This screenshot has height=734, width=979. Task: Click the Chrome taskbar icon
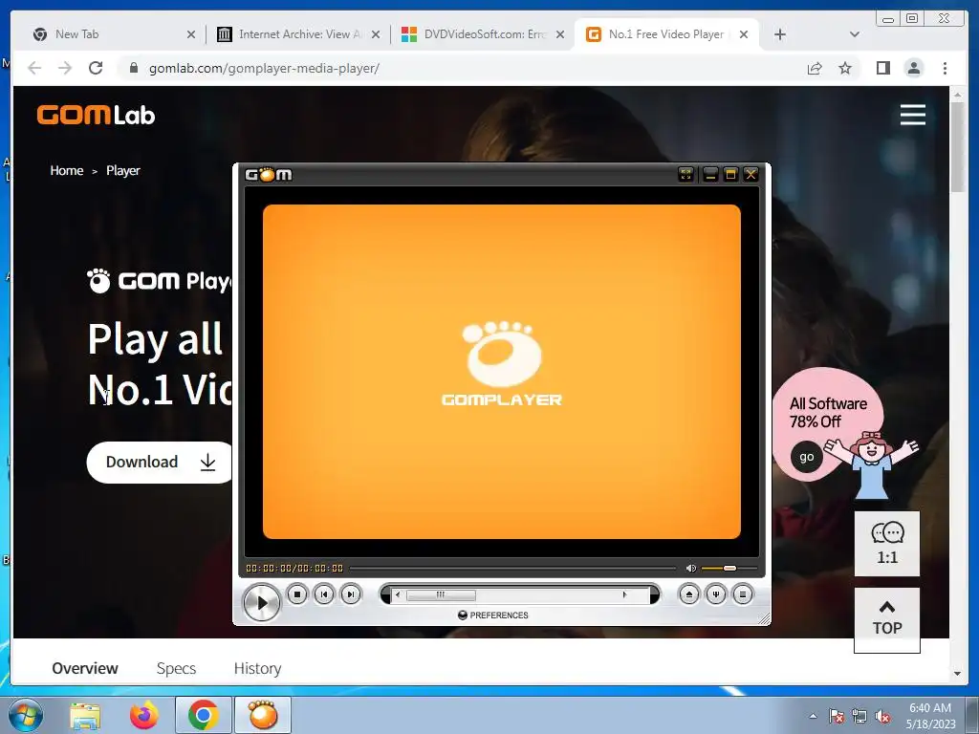click(x=203, y=715)
